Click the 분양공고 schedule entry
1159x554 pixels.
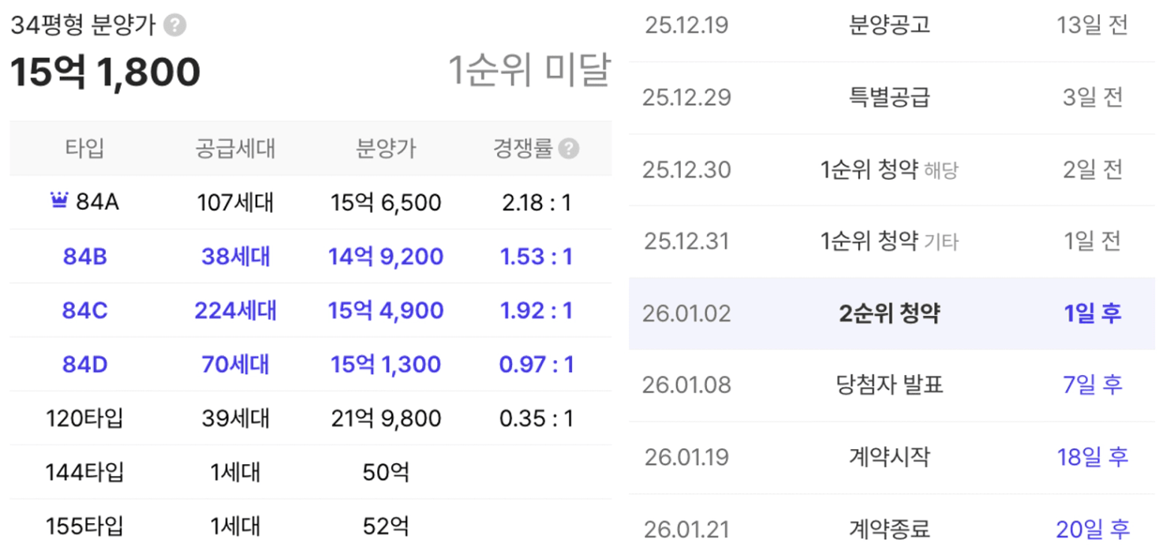889,25
